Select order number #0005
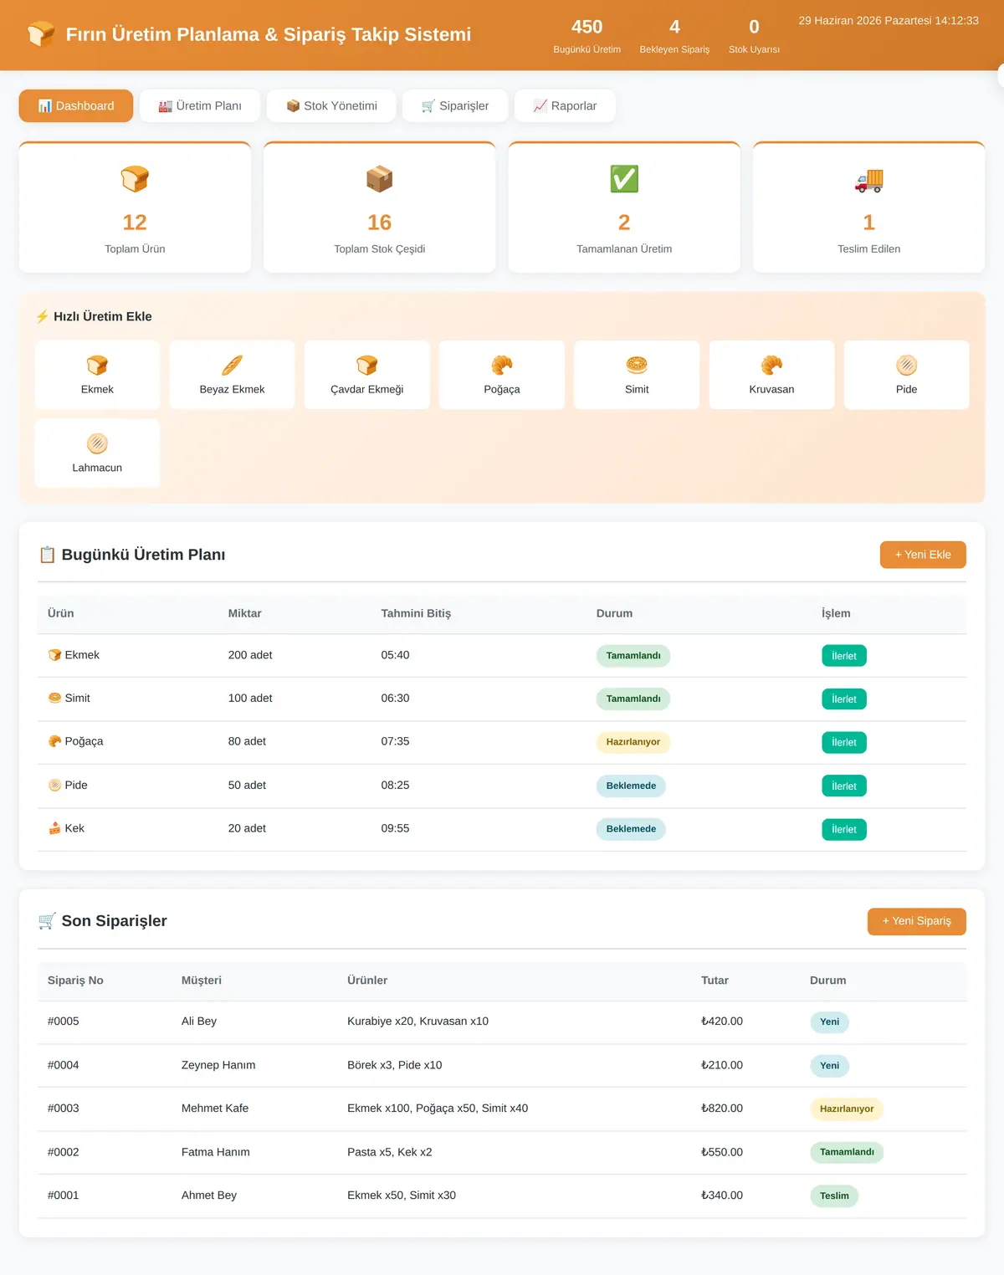The height and width of the screenshot is (1275, 1004). pos(64,1022)
